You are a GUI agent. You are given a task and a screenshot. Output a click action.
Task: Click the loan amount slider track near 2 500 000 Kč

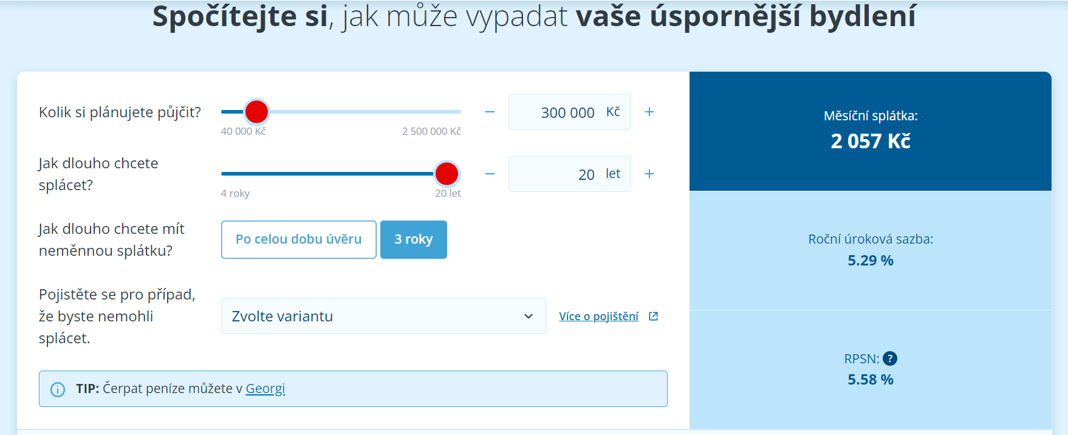pos(454,112)
